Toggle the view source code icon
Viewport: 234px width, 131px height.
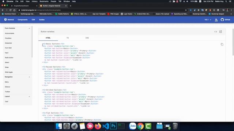pos(216,32)
